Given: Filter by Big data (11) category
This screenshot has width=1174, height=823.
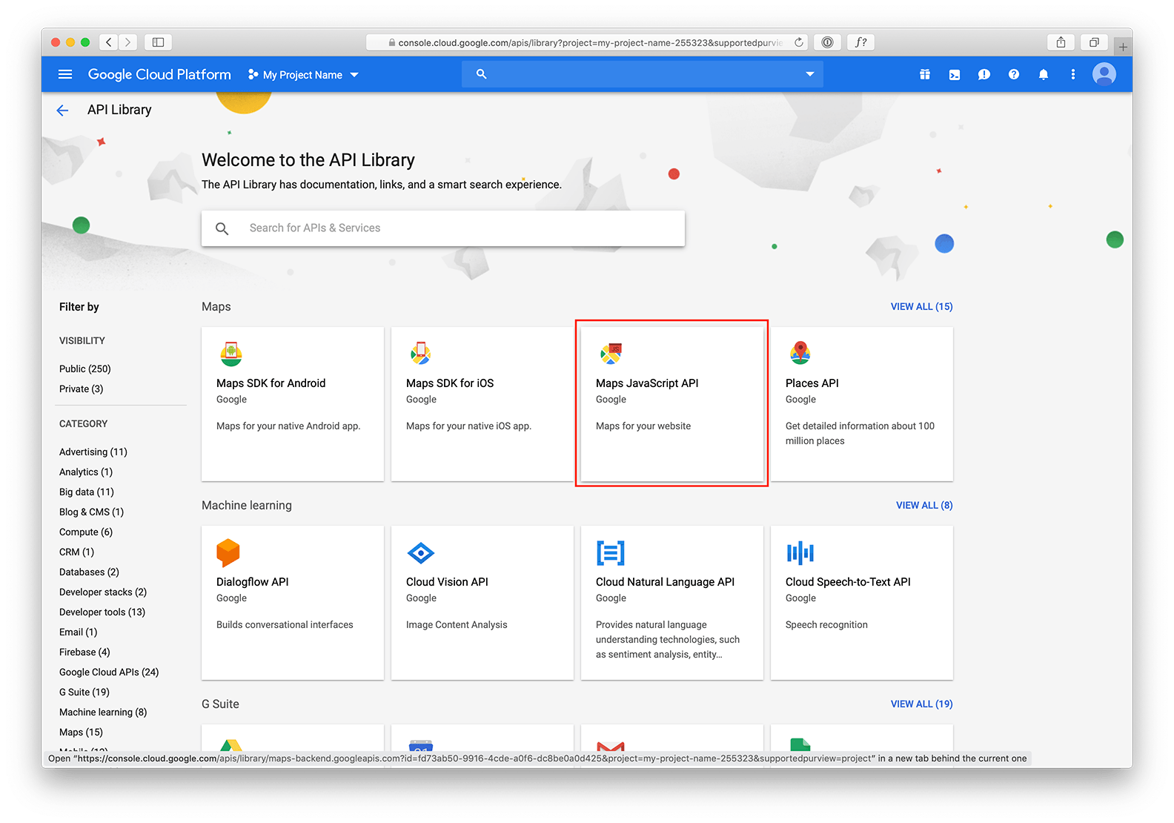Looking at the screenshot, I should click(x=87, y=492).
